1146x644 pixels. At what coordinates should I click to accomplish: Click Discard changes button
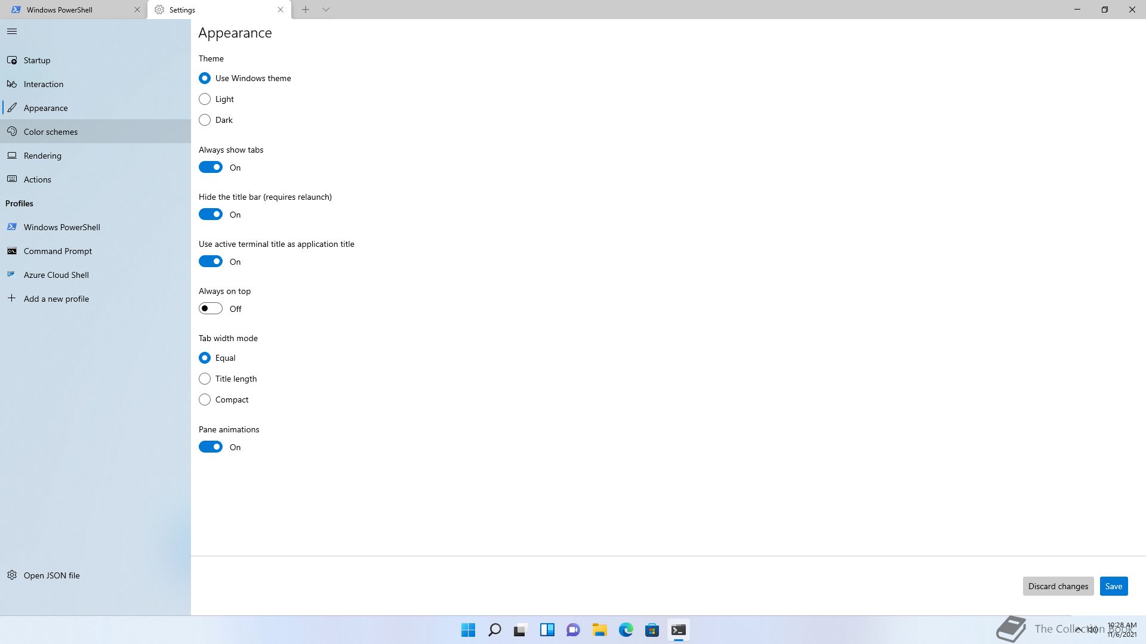(x=1058, y=586)
